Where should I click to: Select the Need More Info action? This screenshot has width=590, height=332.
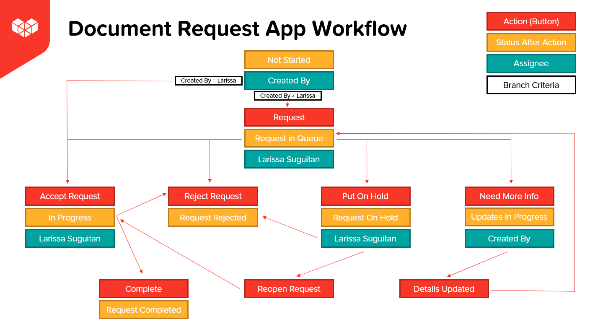coord(509,196)
